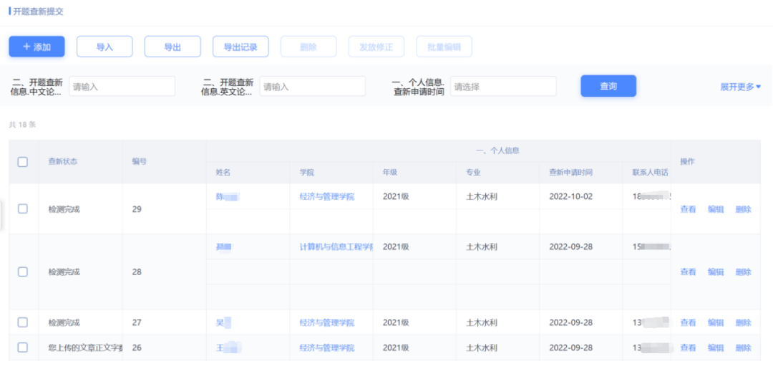Screen dimensions: 773x369
Task: Click 编辑 for row 26
Action: pos(716,348)
